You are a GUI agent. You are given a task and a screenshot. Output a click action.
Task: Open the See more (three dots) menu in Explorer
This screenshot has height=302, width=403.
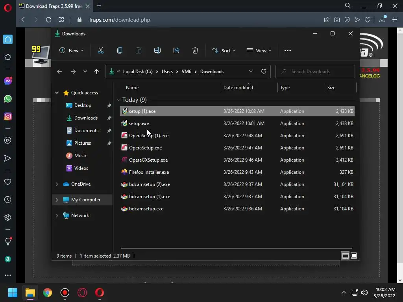point(288,51)
